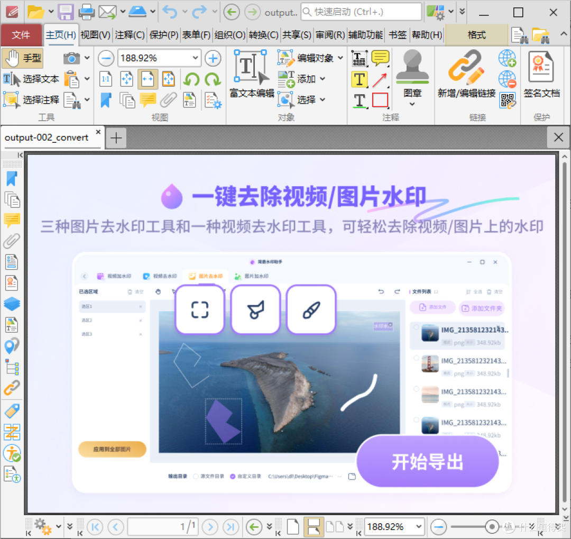Click the Save icon in quick toolbar
Screen dimensions: 571x539
[66, 12]
